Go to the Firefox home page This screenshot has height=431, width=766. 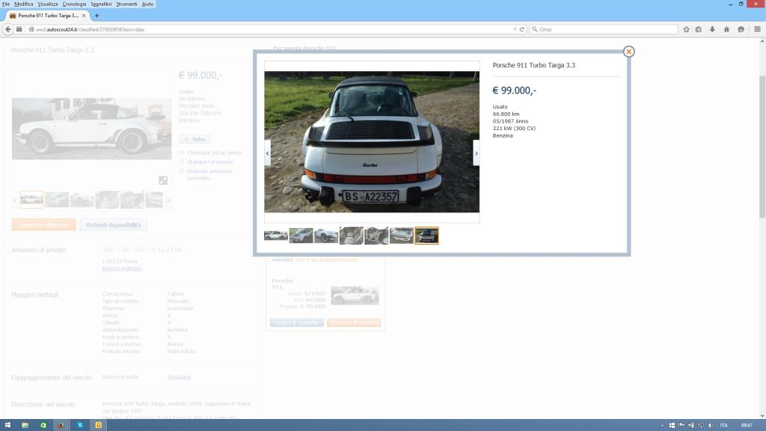726,29
